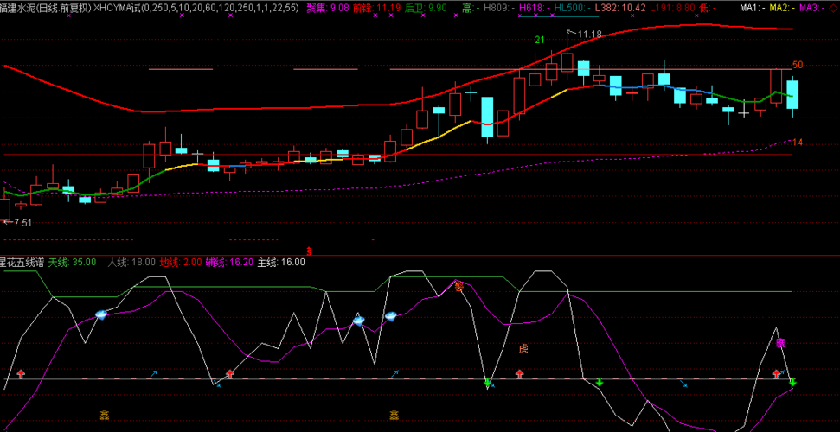Click the last cyan candlestick on right
The height and width of the screenshot is (432, 840).
(793, 95)
